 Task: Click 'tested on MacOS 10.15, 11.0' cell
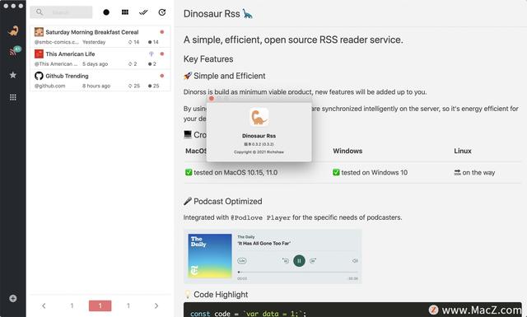[231, 172]
